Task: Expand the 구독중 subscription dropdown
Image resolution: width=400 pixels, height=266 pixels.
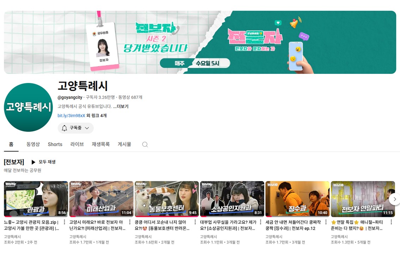Action: pos(87,128)
